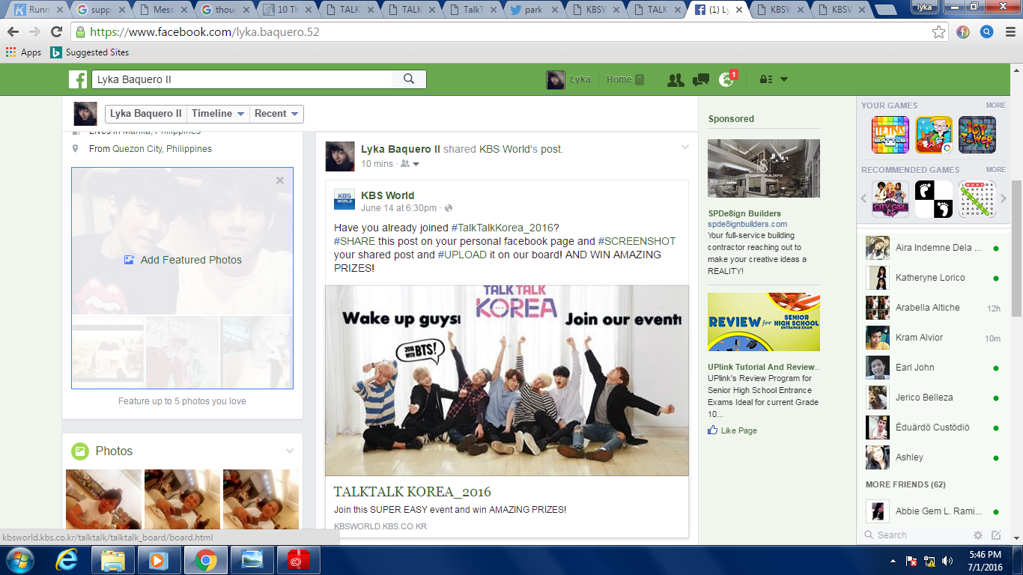Expand the Photos section options chevron
Viewport: 1023px width, 575px height.
coord(290,451)
